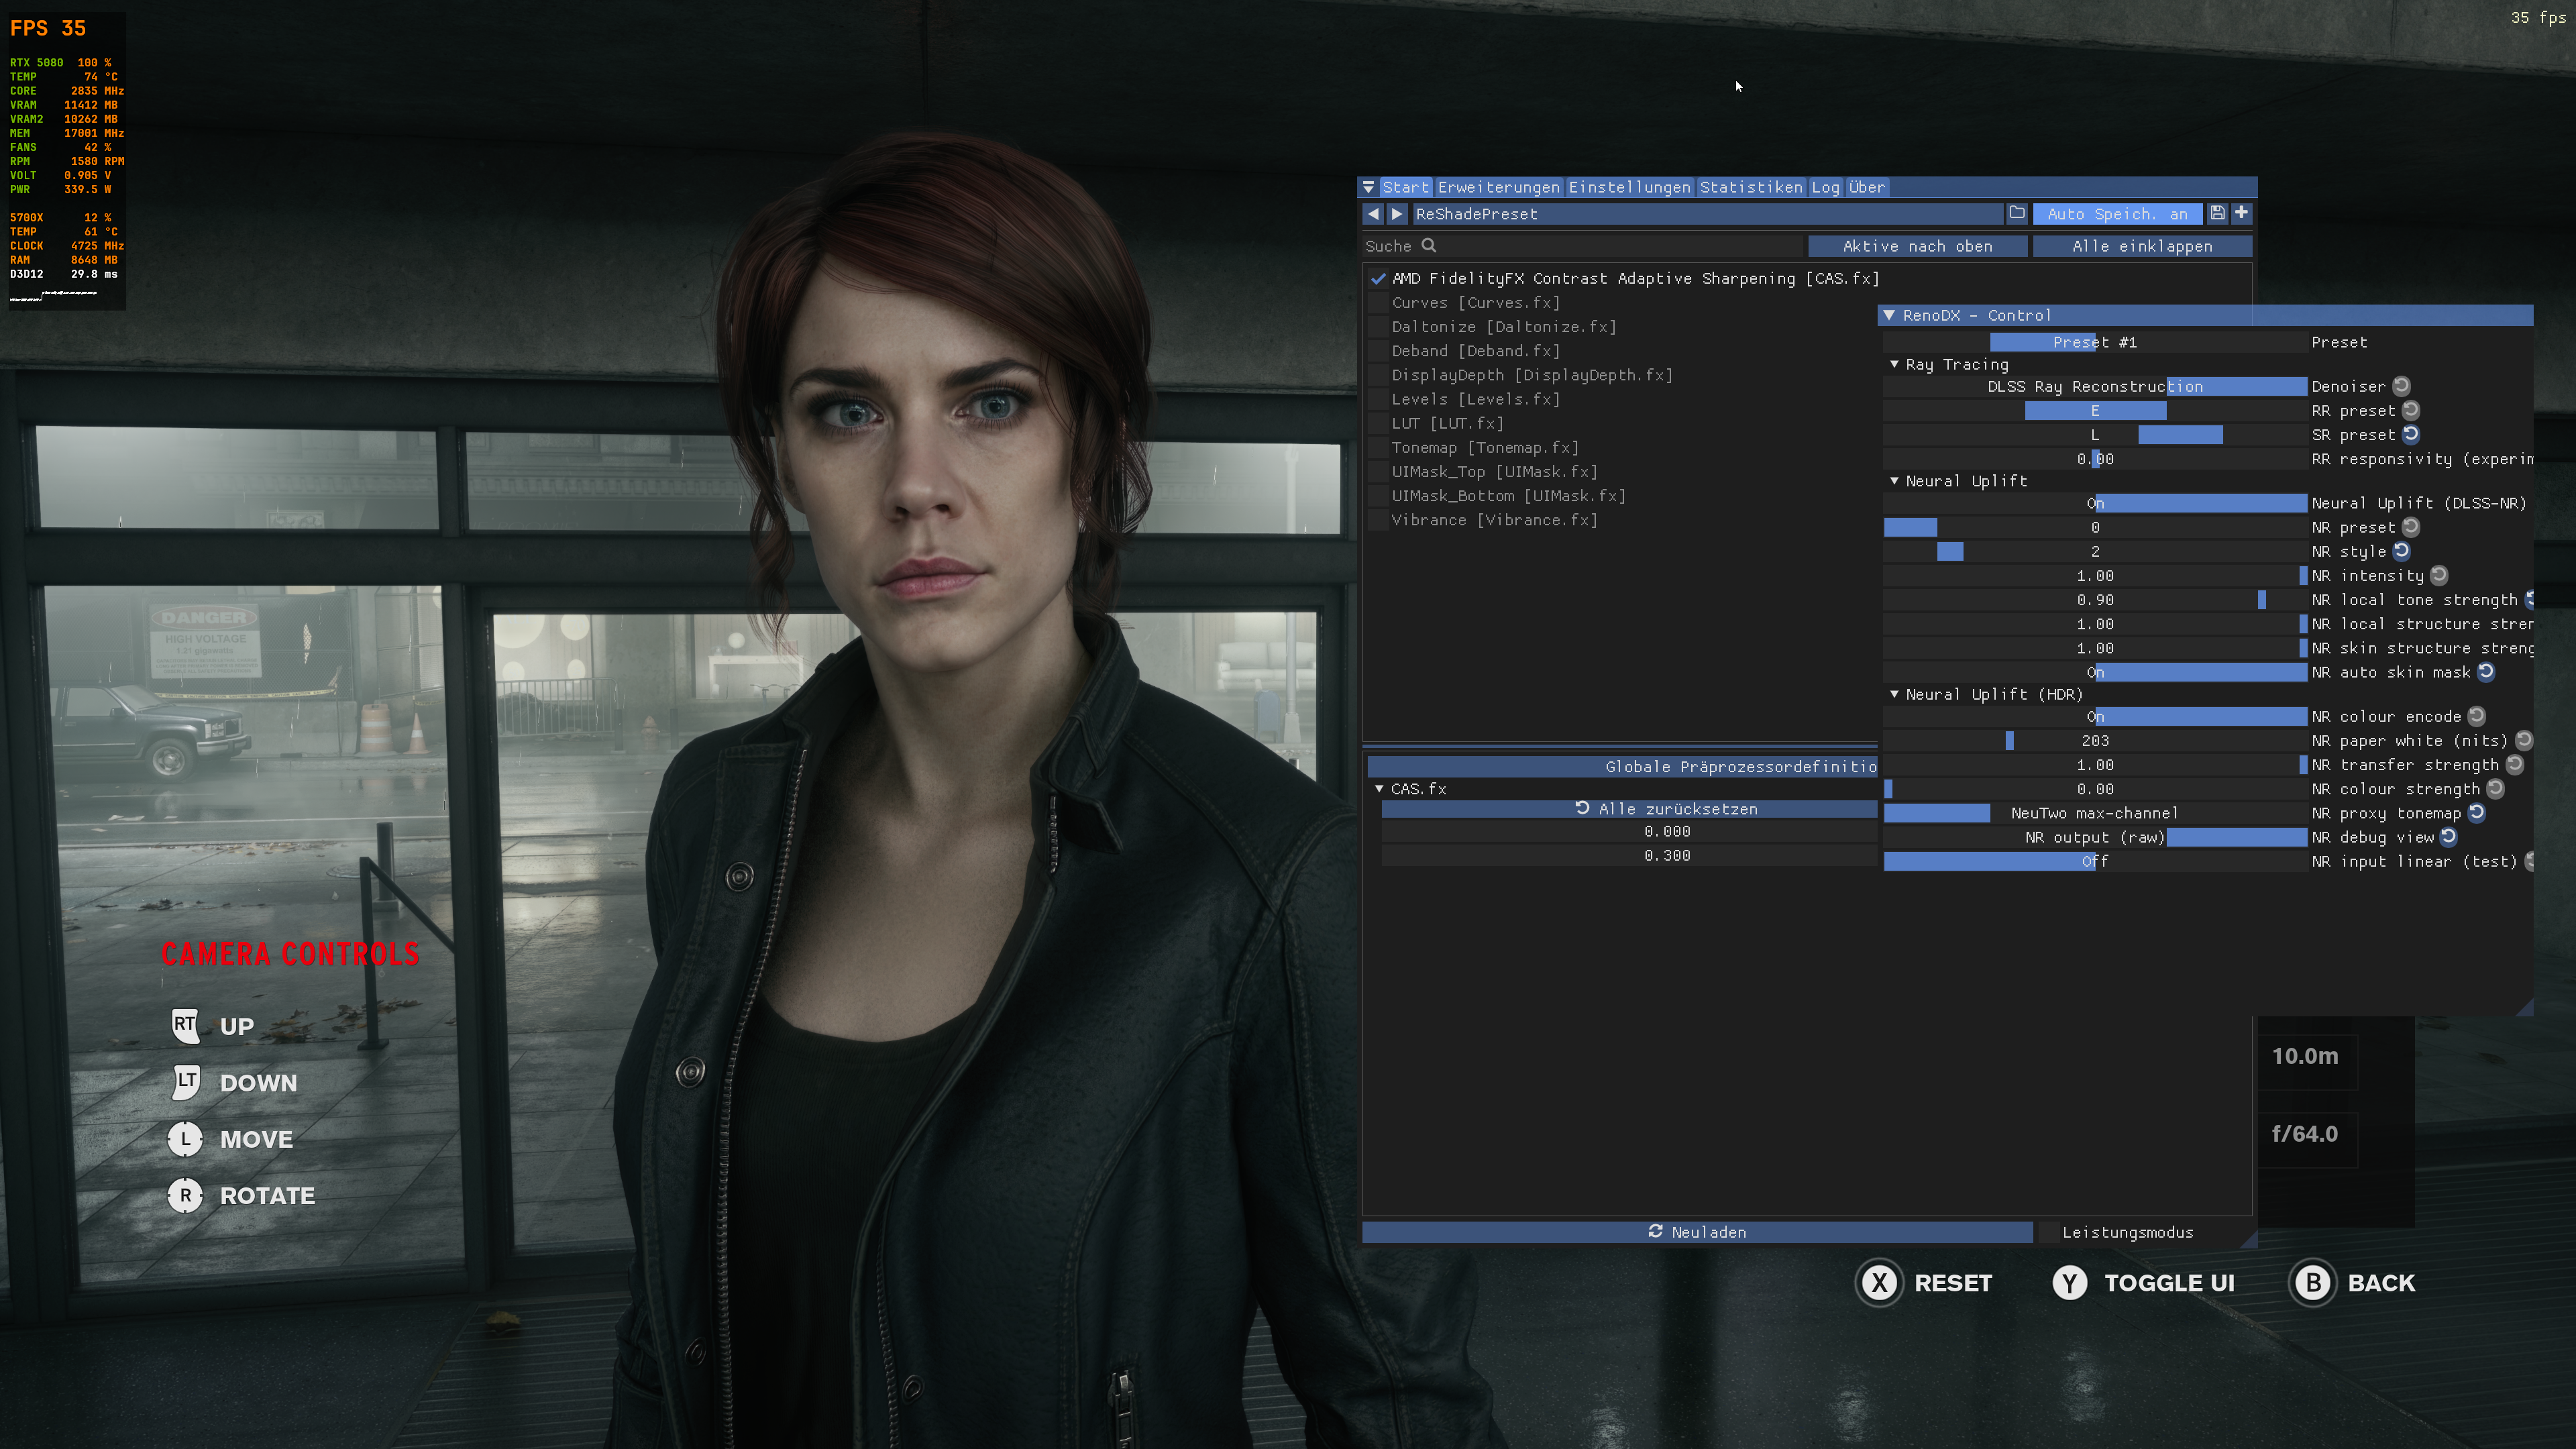Reset NR intensity to default
2576x1449 pixels.
click(x=2439, y=575)
